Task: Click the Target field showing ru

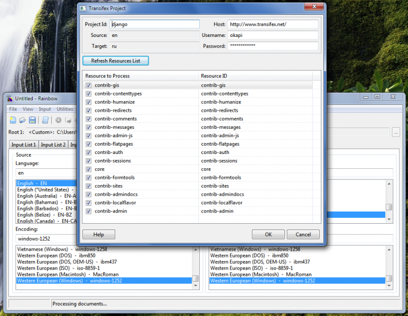Action: click(x=154, y=46)
